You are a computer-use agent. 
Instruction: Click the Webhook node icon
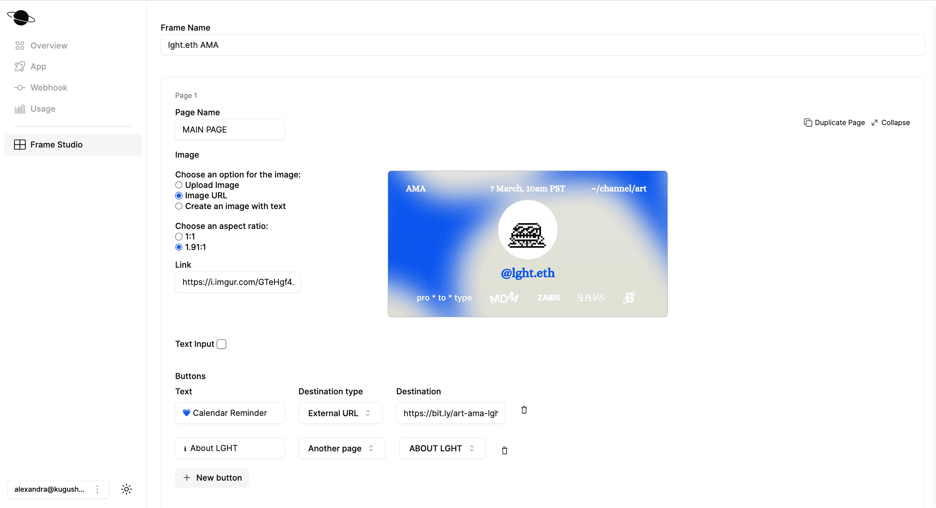pyautogui.click(x=20, y=88)
